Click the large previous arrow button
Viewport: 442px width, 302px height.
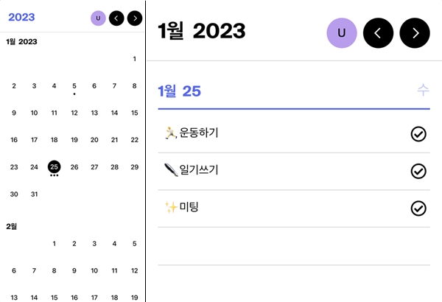click(379, 33)
